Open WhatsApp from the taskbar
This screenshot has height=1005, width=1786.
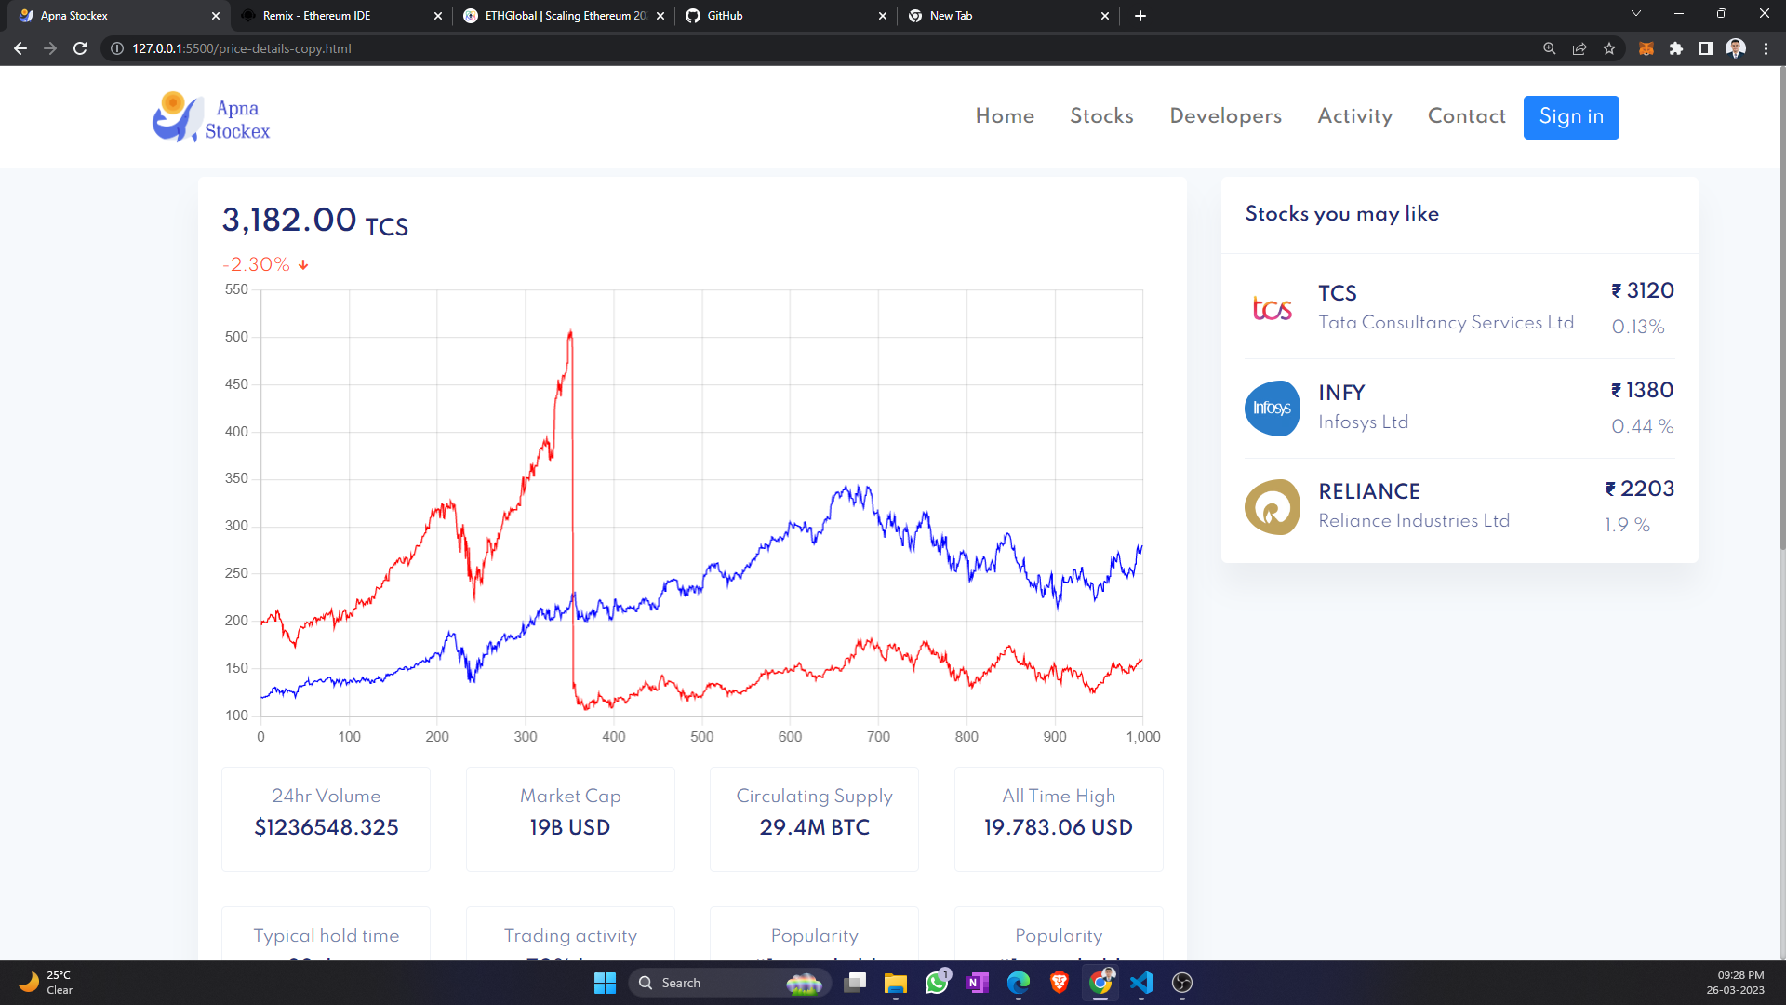(x=937, y=983)
